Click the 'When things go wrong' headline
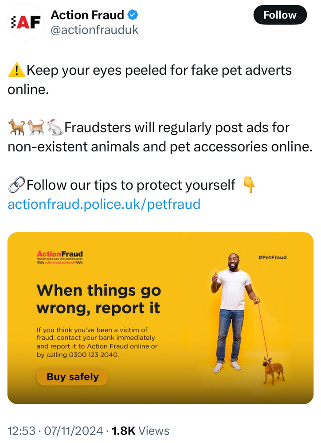 click(98, 299)
